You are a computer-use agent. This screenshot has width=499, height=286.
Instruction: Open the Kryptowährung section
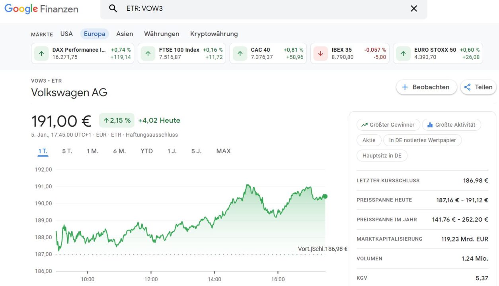coord(214,34)
